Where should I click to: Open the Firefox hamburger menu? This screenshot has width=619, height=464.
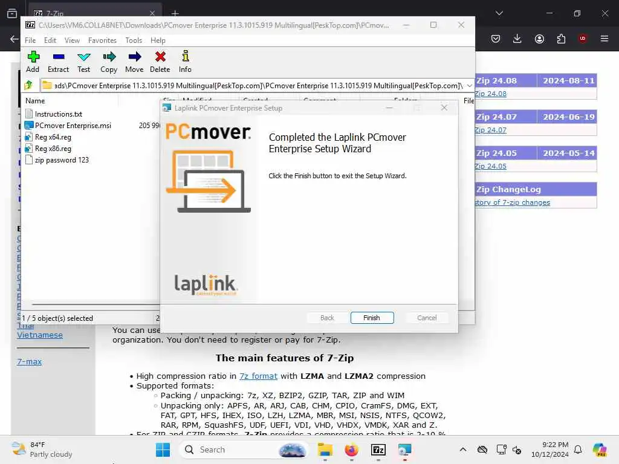tap(604, 39)
